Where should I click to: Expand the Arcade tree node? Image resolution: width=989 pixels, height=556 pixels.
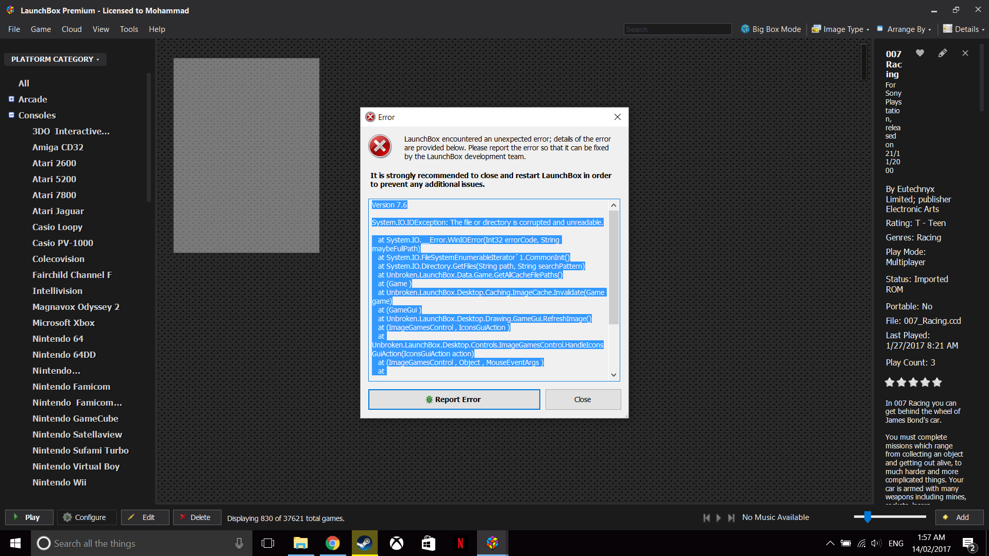click(x=11, y=99)
